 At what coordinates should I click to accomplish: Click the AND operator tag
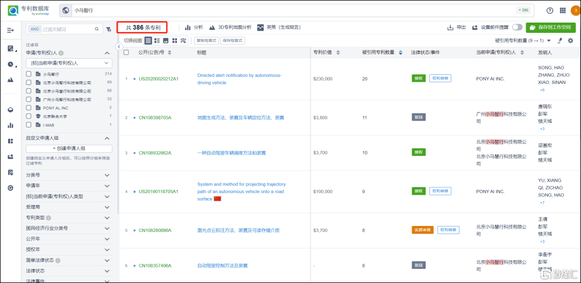34,29
